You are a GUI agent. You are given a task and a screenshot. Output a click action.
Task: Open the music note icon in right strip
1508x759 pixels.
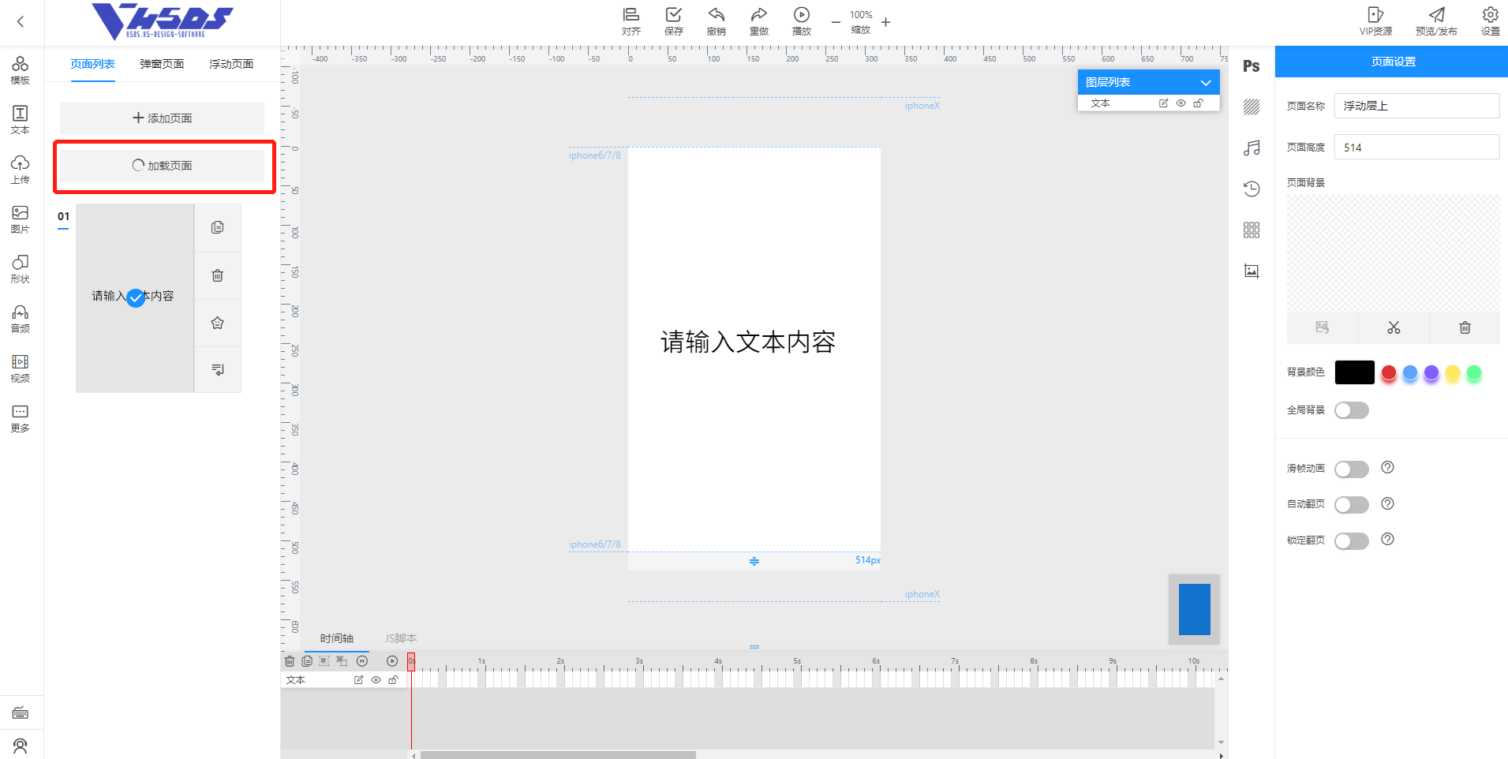pyautogui.click(x=1252, y=148)
